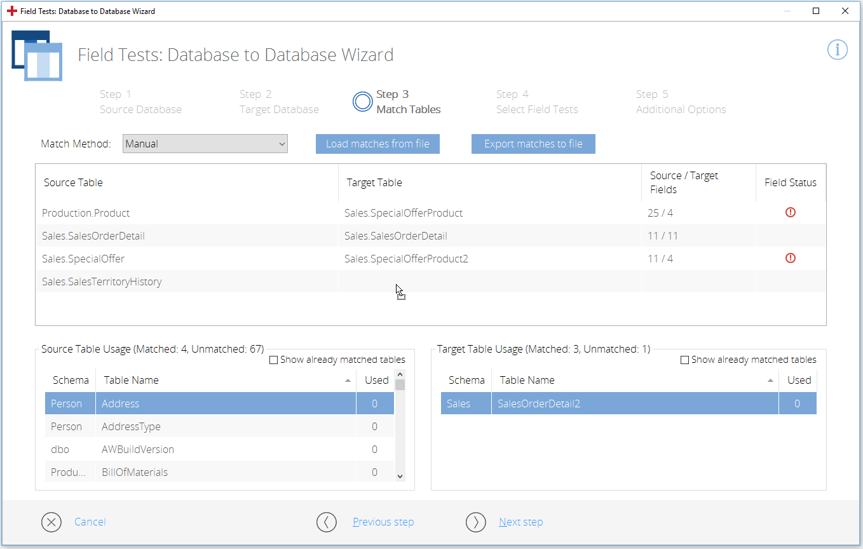This screenshot has height=549, width=863.
Task: Click the Step 3 circle indicator icon
Action: pos(362,102)
